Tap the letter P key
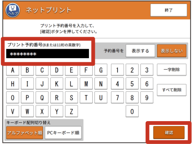The height and width of the screenshot is (144, 192). click(x=27, y=97)
